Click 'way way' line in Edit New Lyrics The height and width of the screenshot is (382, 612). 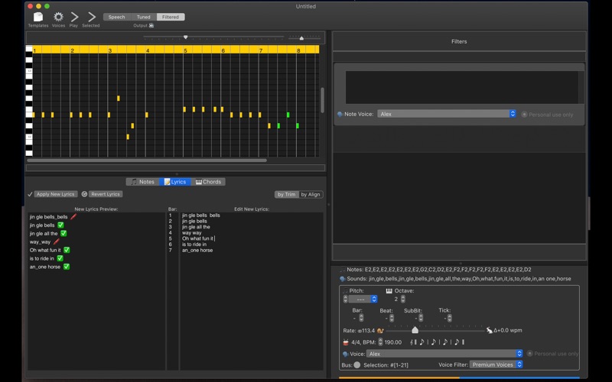192,233
